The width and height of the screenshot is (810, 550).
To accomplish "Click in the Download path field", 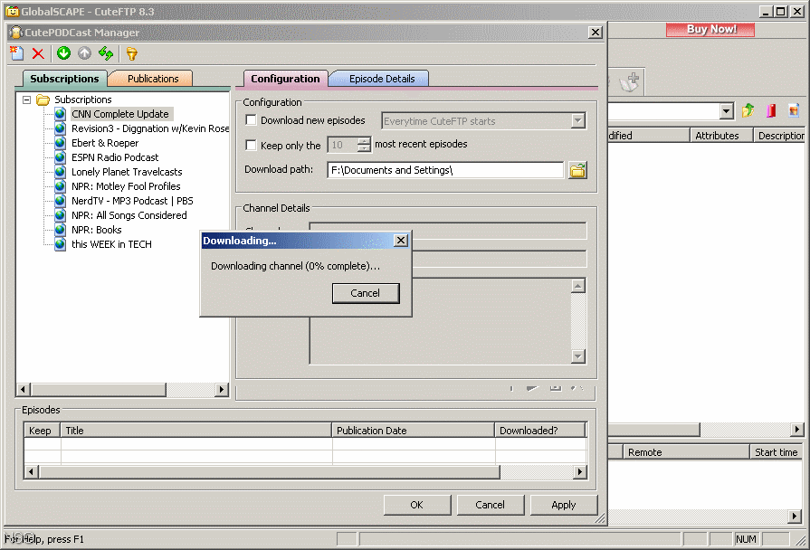I will (445, 170).
